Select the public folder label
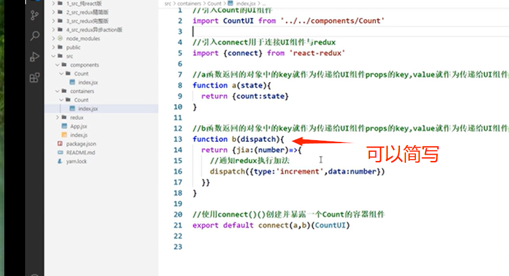 (x=74, y=47)
